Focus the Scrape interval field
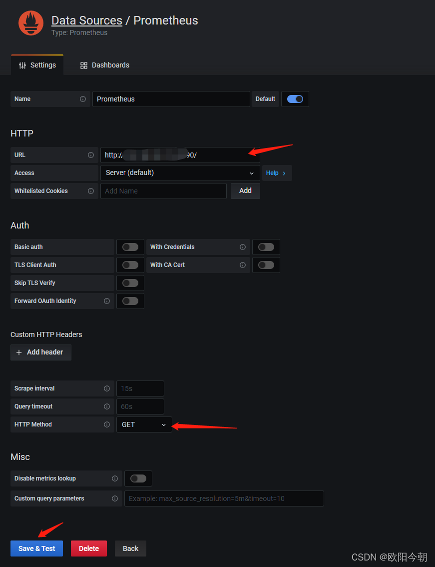Screen dimensions: 435x567 (140, 388)
